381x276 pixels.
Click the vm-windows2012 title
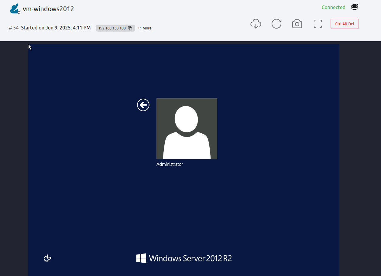48,9
